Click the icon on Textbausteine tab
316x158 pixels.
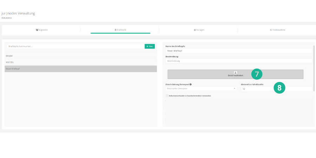click(271, 30)
